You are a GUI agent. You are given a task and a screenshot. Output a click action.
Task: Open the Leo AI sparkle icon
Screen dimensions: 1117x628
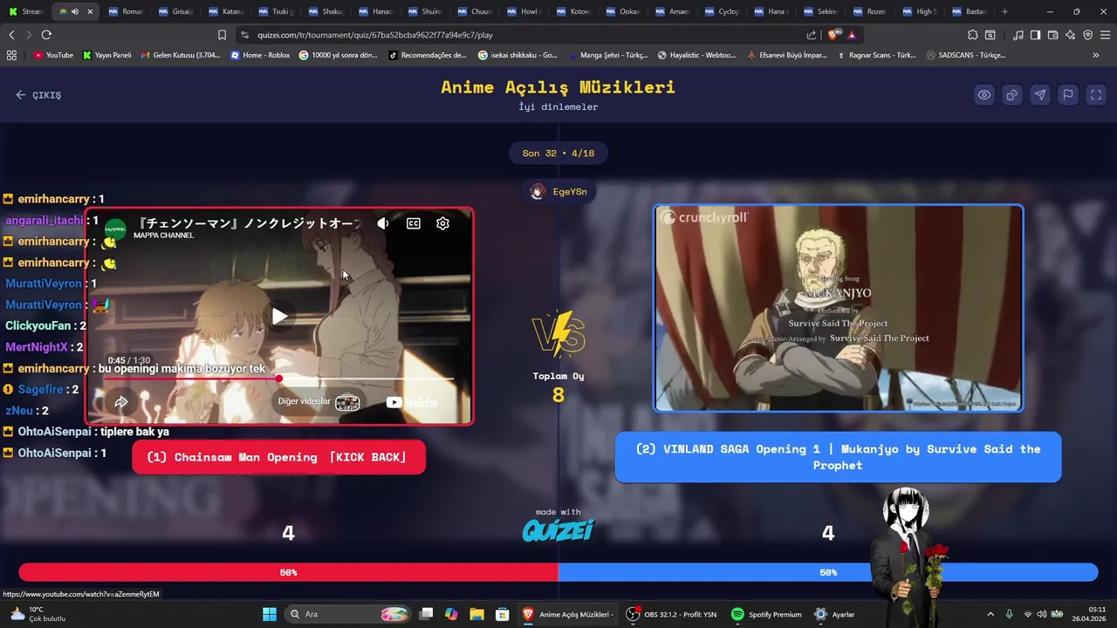pyautogui.click(x=1071, y=35)
